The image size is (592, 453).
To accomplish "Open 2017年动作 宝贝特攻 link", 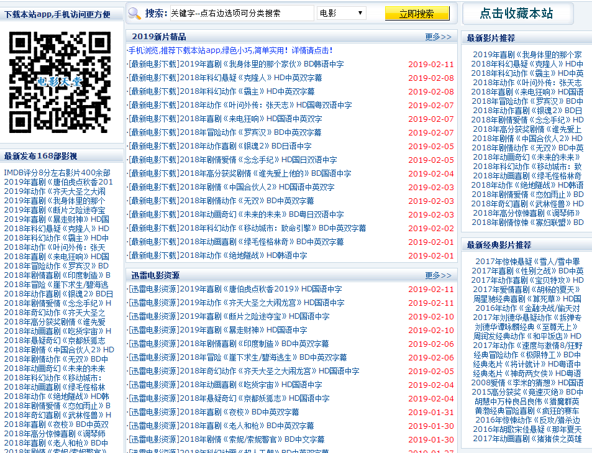I will [527, 280].
